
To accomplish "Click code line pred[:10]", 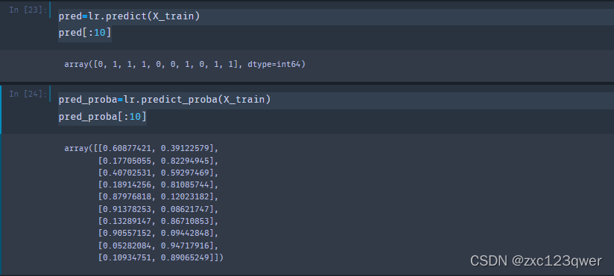I will (85, 33).
